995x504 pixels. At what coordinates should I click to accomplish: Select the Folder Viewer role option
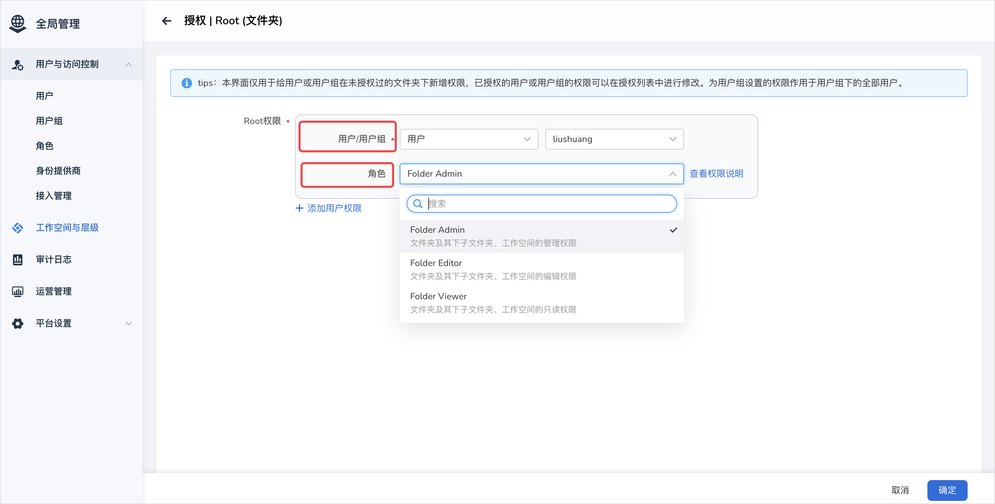(542, 302)
